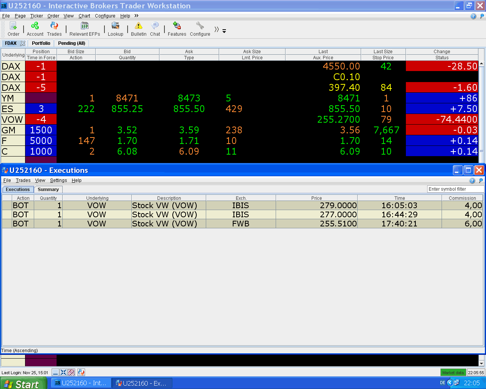Open the Trades menu in Executions window
The image size is (486, 389).
[x=23, y=180]
